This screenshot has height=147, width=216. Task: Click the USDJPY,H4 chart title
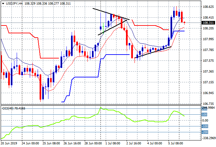pos(14,4)
